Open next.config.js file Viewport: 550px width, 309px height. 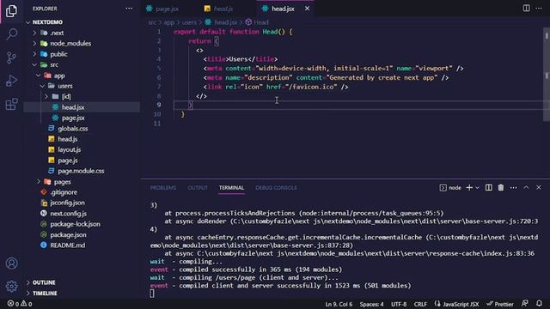pos(68,214)
